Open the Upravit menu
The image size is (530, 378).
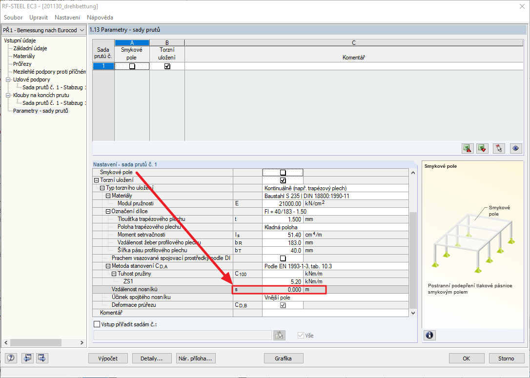click(39, 18)
